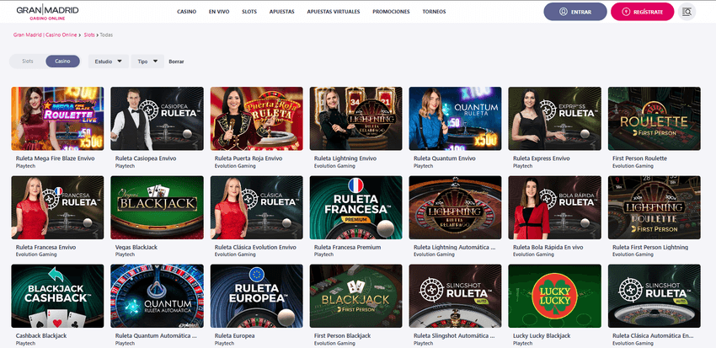716x348 pixels.
Task: Click the 'Cashback Blackjack' title text
Action: [x=41, y=335]
